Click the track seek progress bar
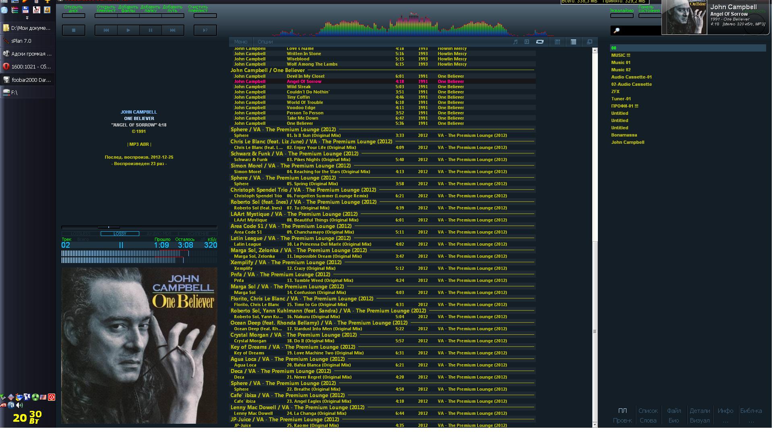The width and height of the screenshot is (773, 435). pyautogui.click(x=139, y=227)
